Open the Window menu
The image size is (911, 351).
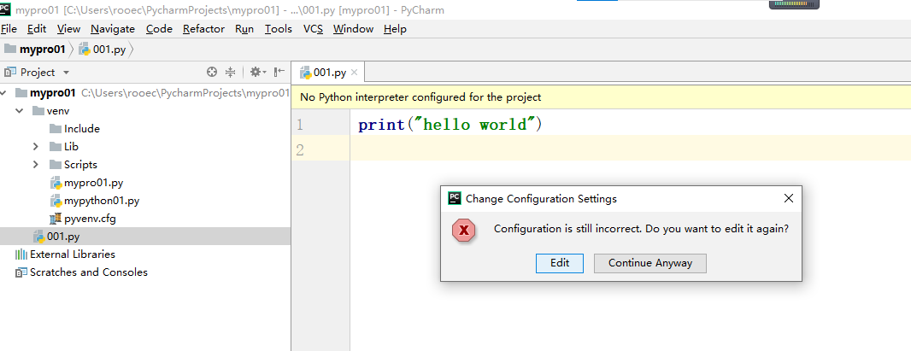tap(353, 29)
